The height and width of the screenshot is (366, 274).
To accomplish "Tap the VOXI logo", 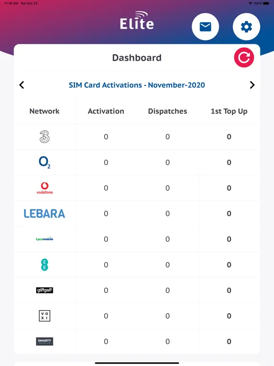I will click(45, 316).
